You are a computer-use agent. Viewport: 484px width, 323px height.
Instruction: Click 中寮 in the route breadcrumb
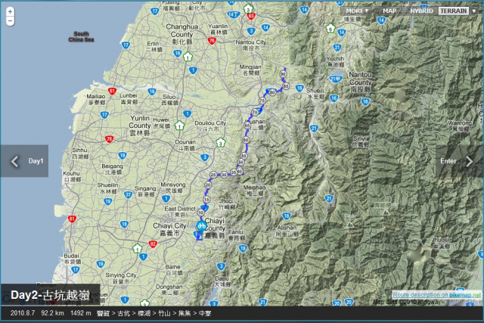click(x=205, y=313)
